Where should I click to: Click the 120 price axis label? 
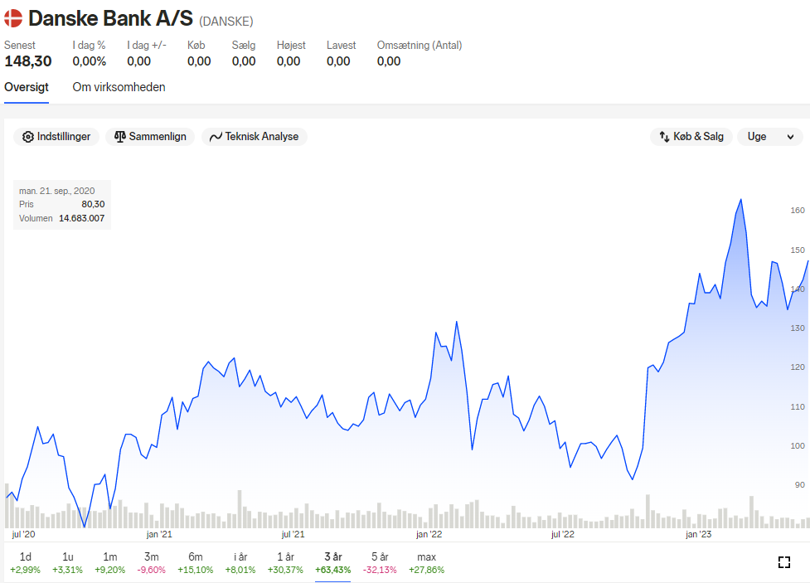pos(798,367)
